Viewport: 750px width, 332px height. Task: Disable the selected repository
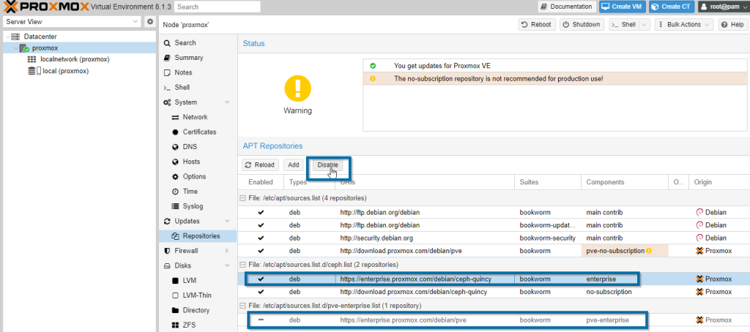pos(327,165)
